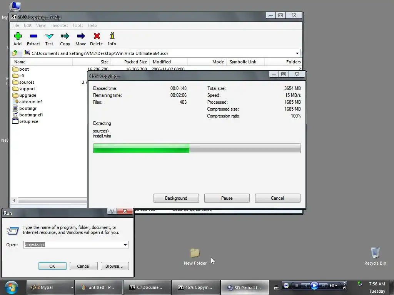The image size is (394, 295).
Task: Expand the Run dialog Open combo dropdown
Action: [x=125, y=245]
